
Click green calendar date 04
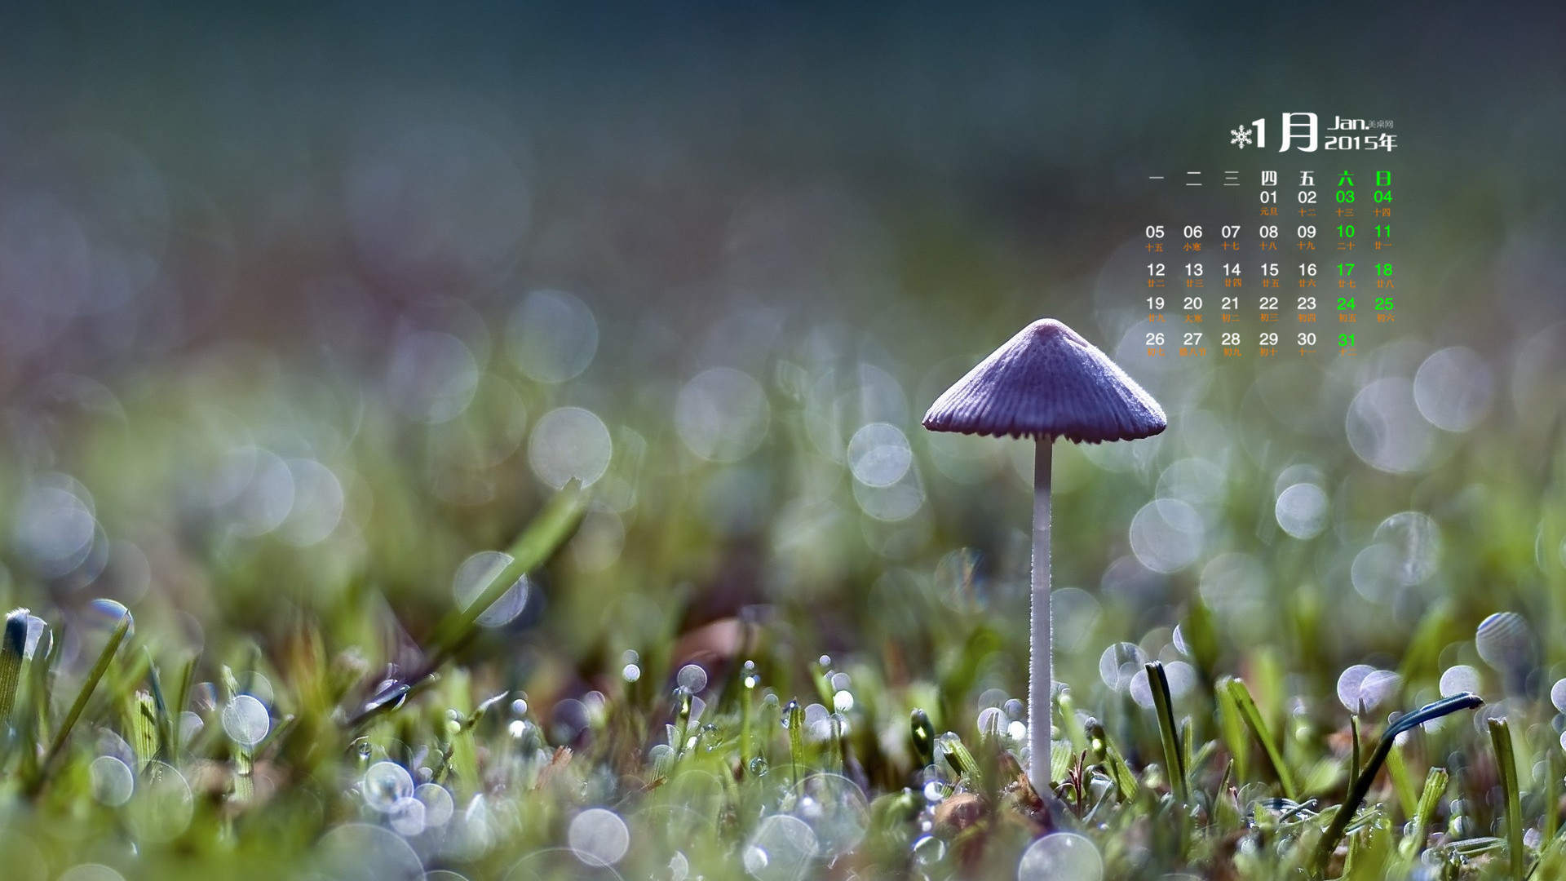click(x=1382, y=197)
